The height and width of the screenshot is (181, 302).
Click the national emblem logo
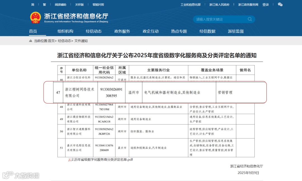(36, 18)
